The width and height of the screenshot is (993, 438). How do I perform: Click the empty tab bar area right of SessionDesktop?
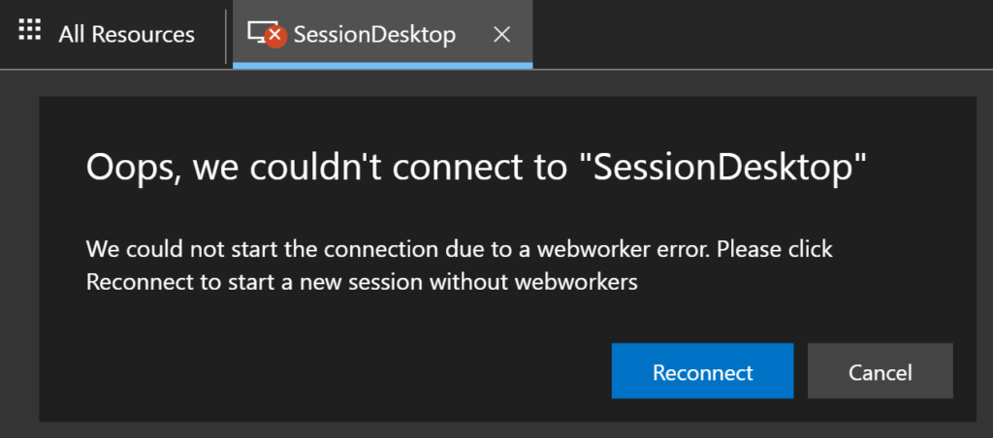(760, 34)
